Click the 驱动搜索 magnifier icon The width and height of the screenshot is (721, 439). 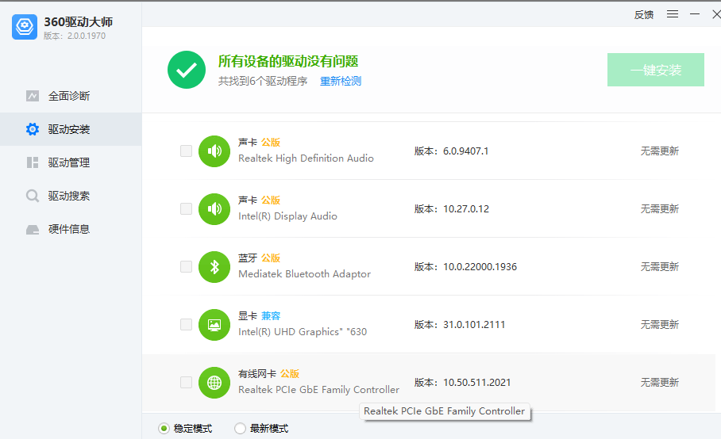(x=33, y=196)
